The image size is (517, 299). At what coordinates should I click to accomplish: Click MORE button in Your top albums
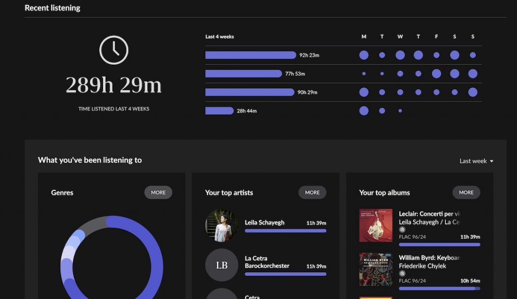tap(466, 192)
